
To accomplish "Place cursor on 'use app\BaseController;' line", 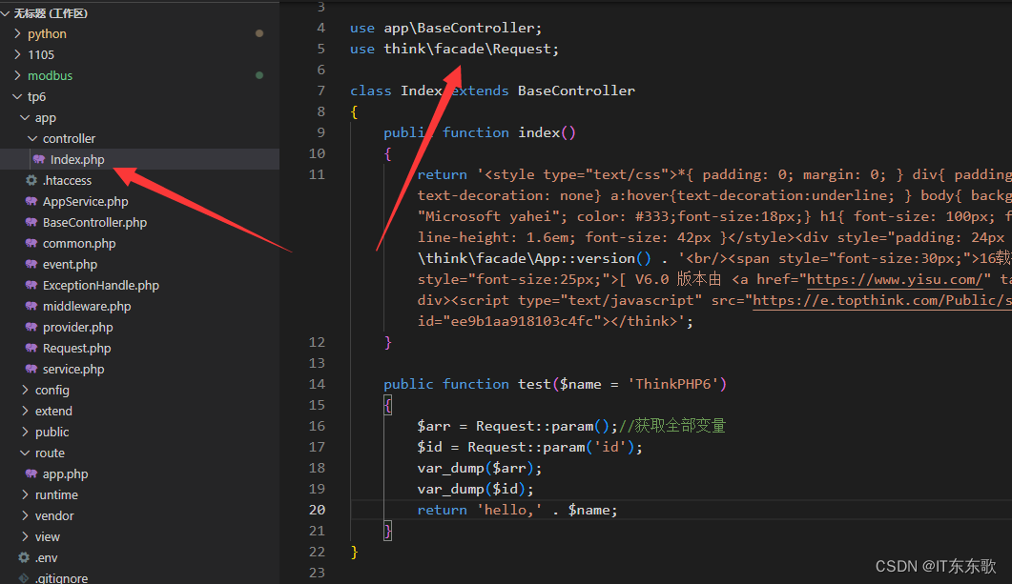I will (x=446, y=29).
